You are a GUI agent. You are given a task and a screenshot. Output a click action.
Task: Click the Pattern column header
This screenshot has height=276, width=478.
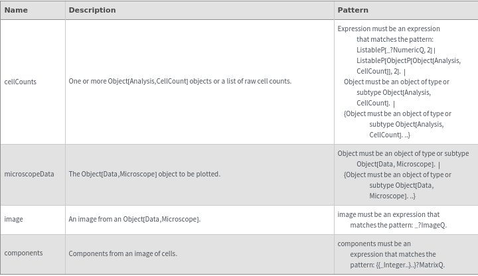(x=353, y=10)
